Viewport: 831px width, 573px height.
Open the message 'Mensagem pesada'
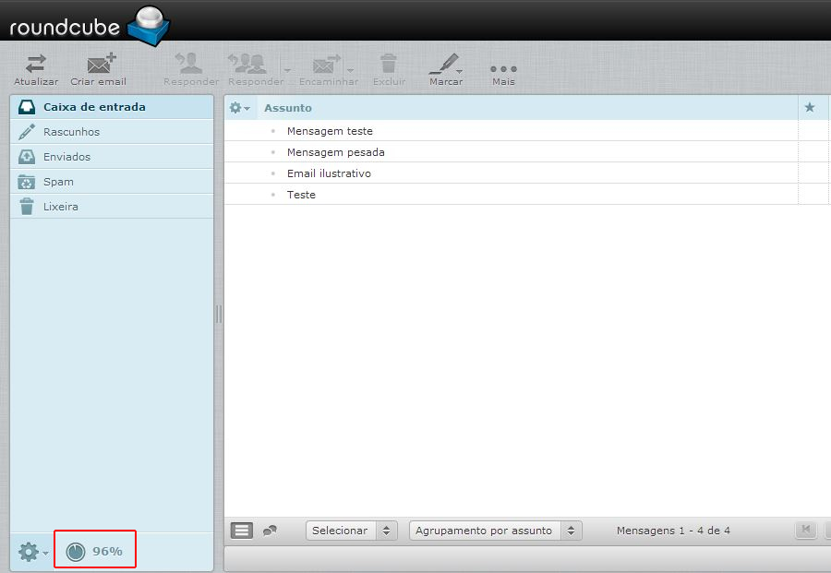335,152
